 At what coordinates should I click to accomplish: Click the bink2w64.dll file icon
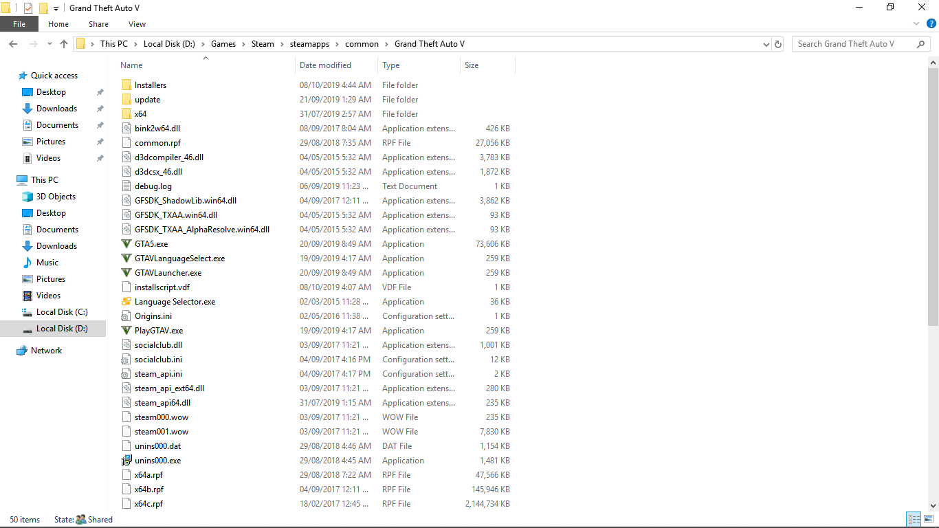click(126, 129)
